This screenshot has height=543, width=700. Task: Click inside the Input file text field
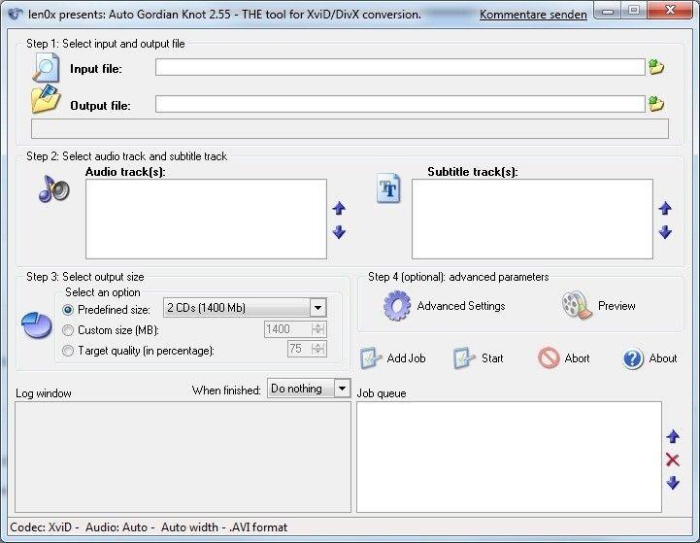pos(400,67)
